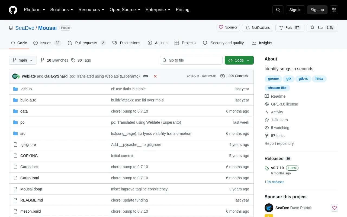The width and height of the screenshot is (347, 217).
Task: Click the Go to file field
Action: (191, 60)
